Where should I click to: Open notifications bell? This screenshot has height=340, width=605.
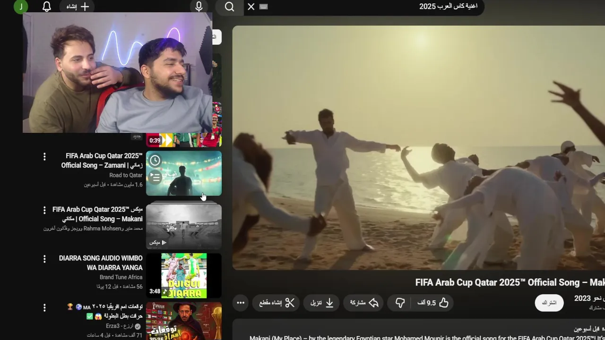(47, 7)
